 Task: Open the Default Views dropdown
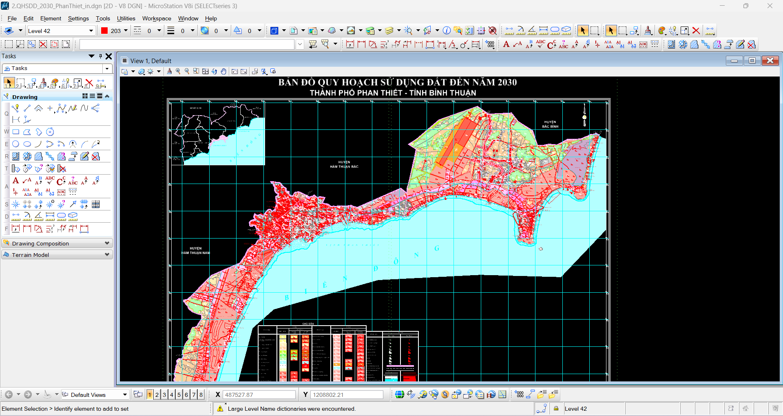click(x=125, y=394)
